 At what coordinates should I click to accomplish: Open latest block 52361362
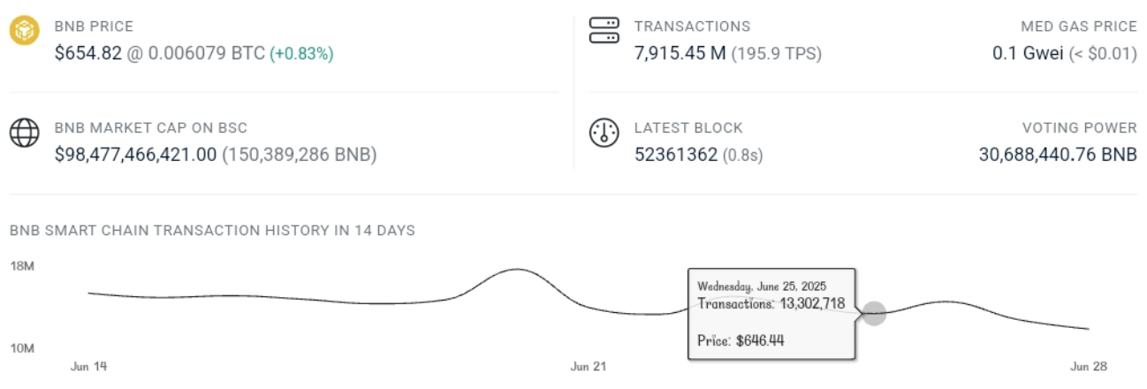[x=676, y=155]
